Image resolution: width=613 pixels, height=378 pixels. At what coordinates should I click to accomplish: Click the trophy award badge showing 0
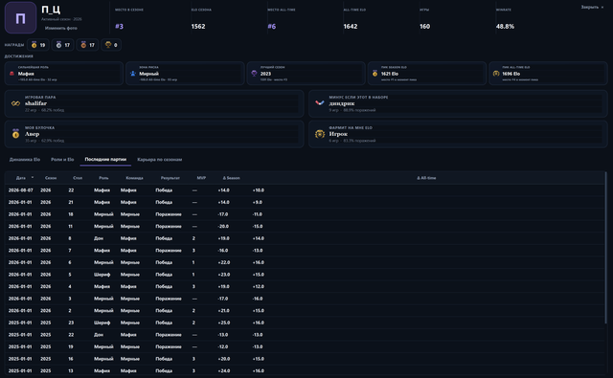[x=111, y=45]
